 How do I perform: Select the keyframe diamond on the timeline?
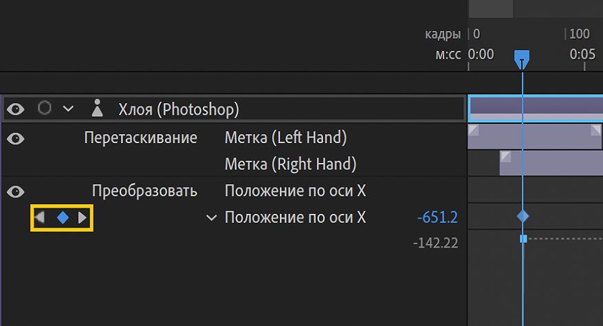click(523, 217)
